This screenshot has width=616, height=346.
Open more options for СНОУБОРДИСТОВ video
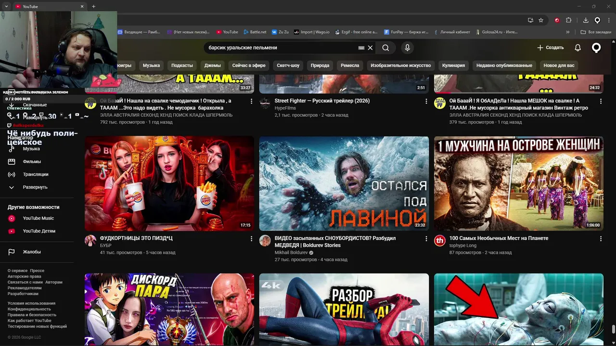(x=426, y=238)
